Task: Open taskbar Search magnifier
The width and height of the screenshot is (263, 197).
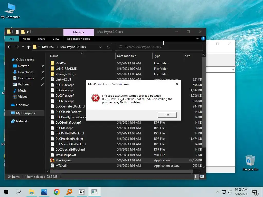Action: [18, 192]
